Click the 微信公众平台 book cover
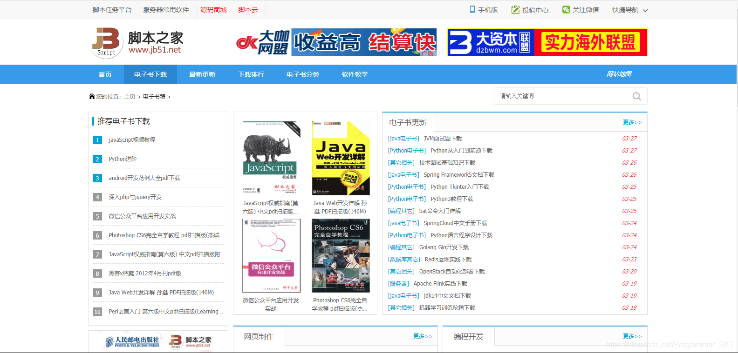The image size is (738, 353). click(272, 256)
